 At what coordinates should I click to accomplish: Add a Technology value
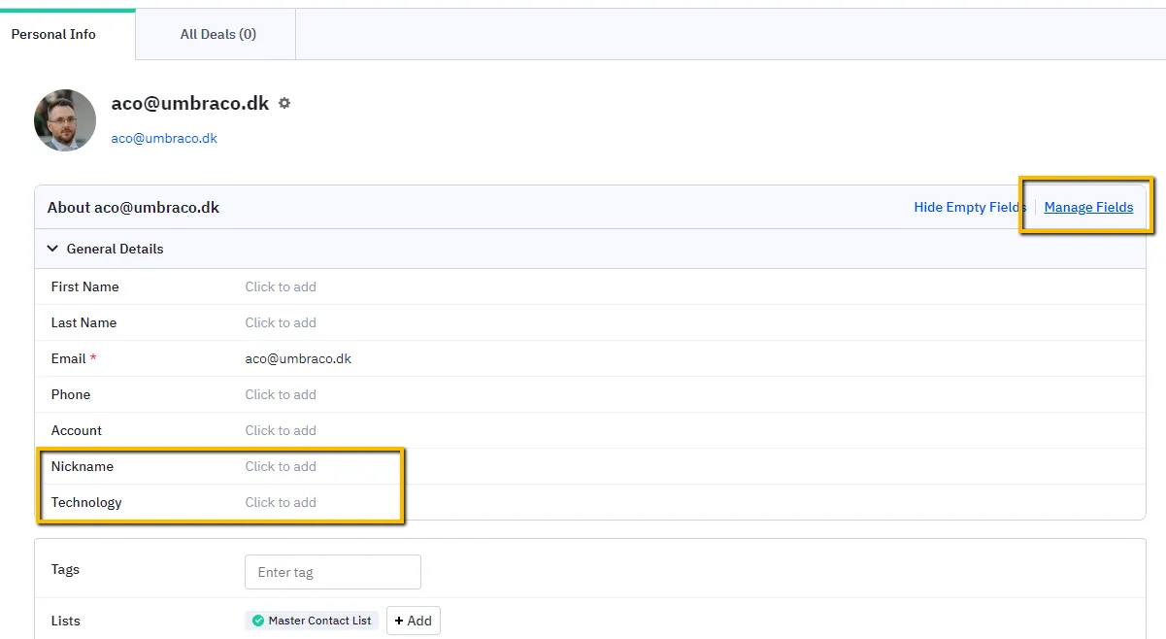click(281, 502)
